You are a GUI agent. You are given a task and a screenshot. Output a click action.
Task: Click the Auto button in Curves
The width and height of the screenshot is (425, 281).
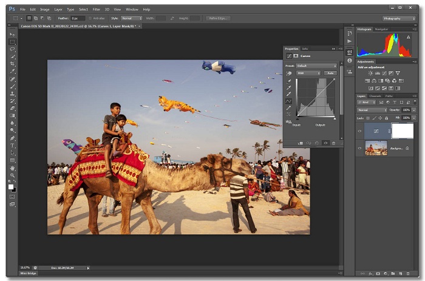pyautogui.click(x=330, y=73)
